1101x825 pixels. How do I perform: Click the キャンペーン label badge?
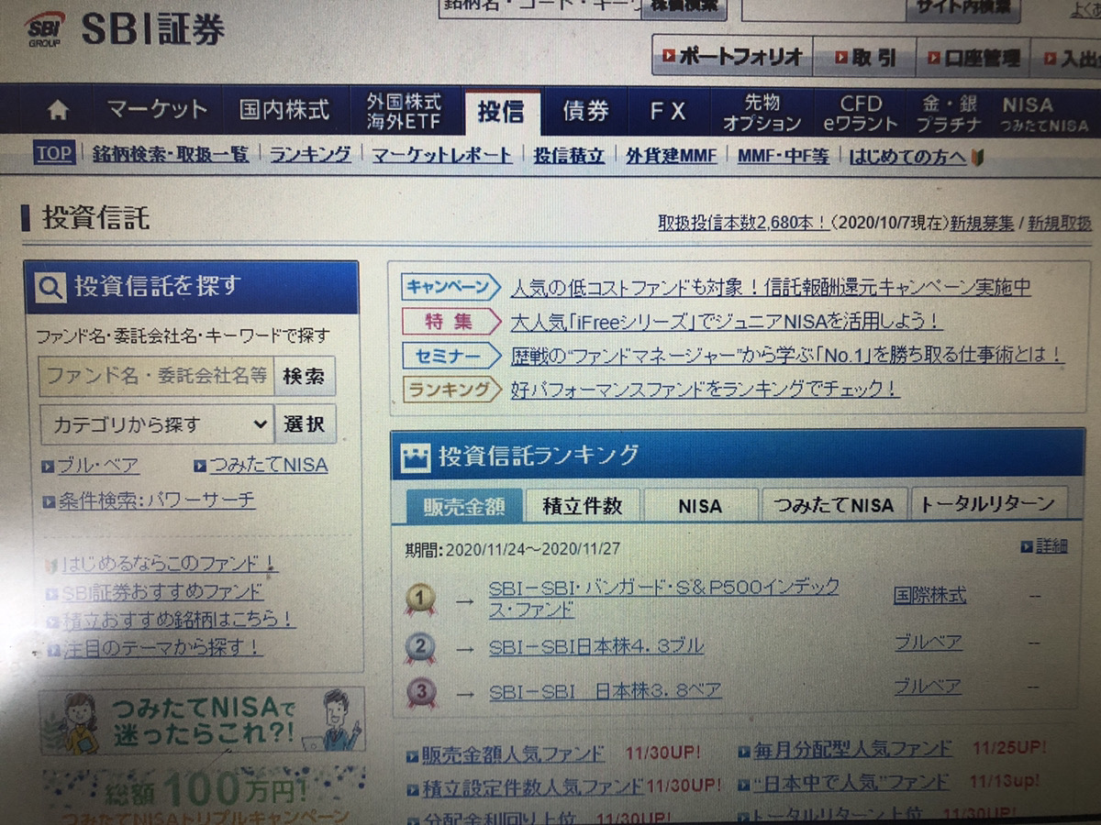[x=450, y=287]
